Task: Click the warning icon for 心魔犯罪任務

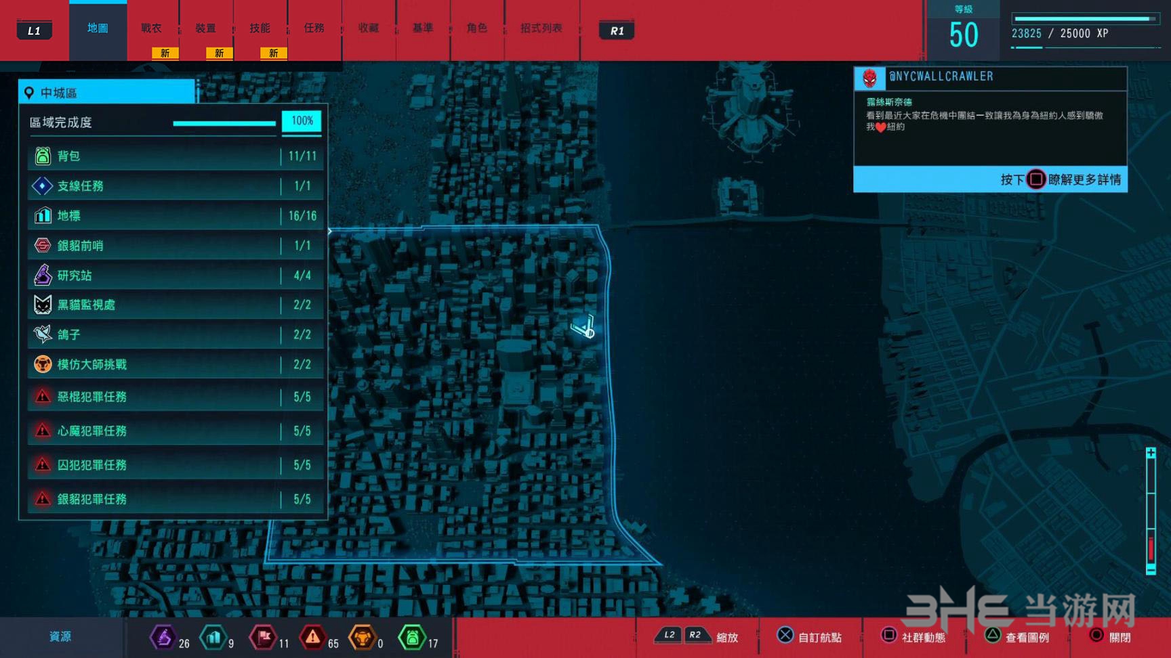Action: [43, 431]
